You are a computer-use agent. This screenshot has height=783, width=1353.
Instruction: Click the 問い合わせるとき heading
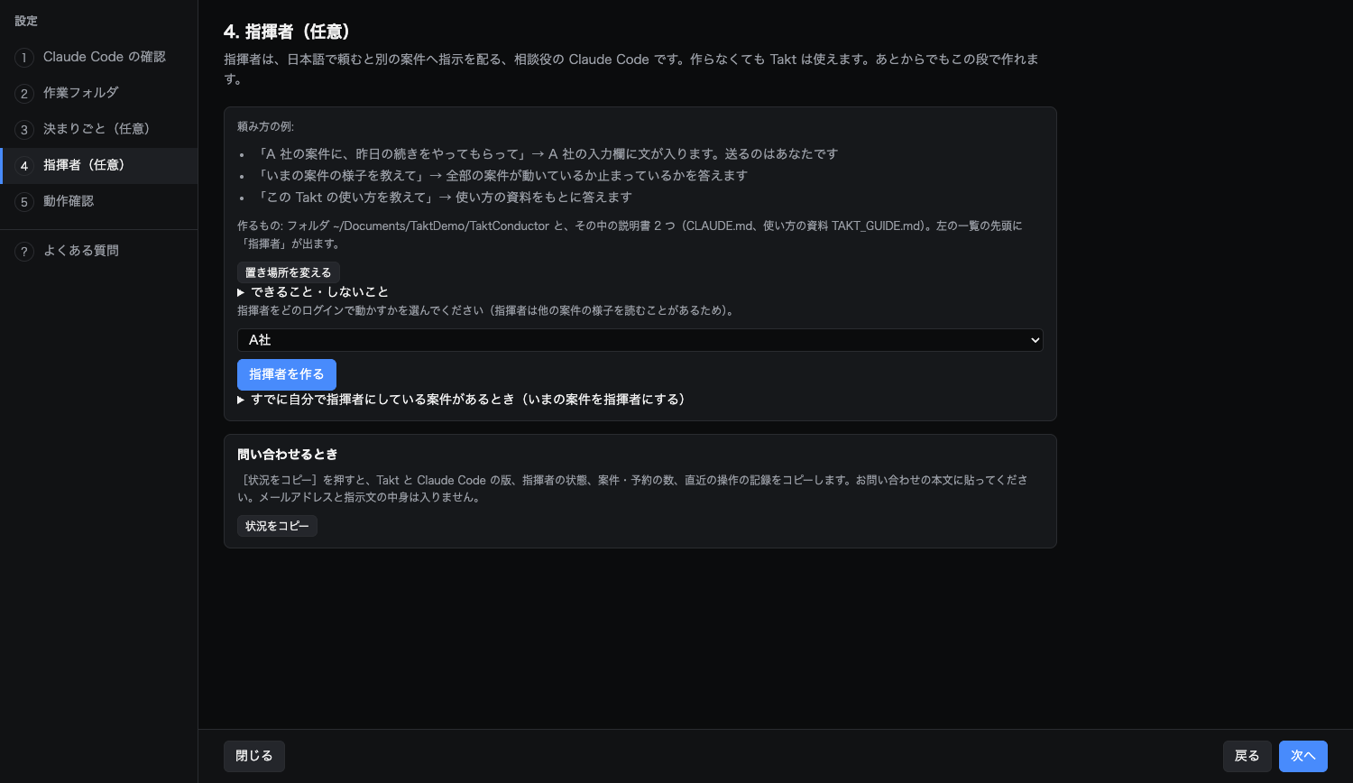click(288, 455)
